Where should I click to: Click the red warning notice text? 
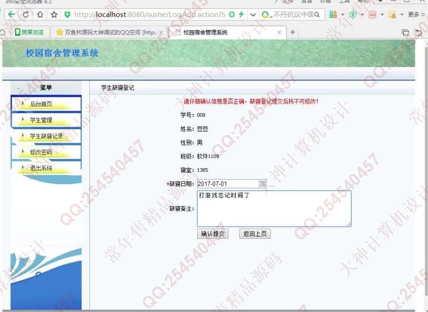251,101
